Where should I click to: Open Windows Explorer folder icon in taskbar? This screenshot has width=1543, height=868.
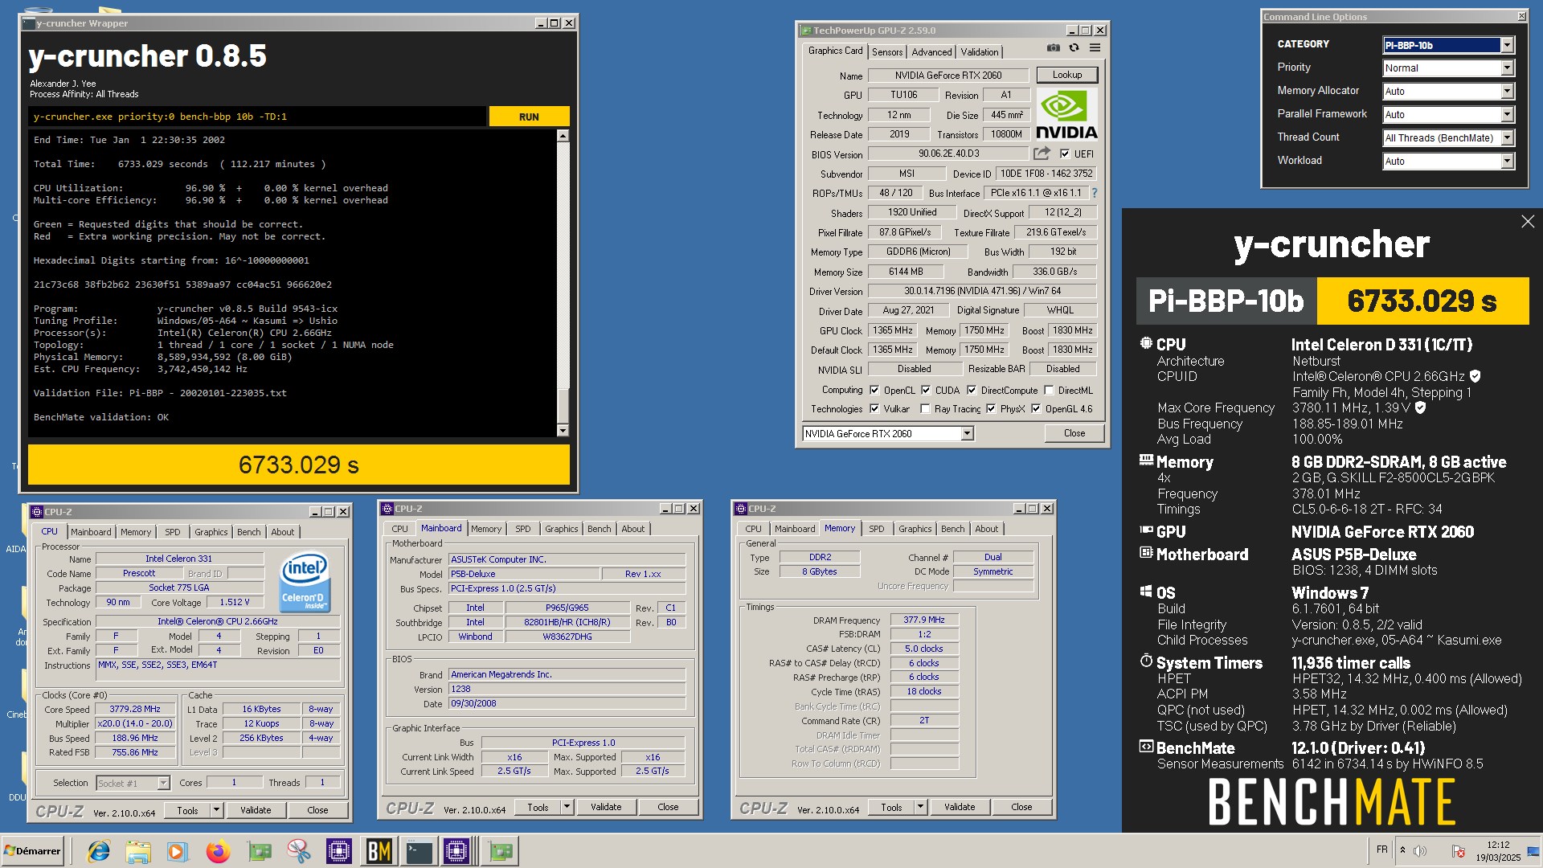[x=138, y=851]
